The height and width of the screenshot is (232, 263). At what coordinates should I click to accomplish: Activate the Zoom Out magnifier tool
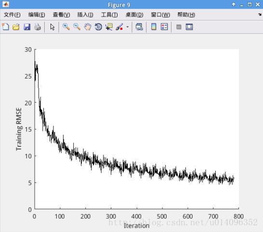click(77, 27)
